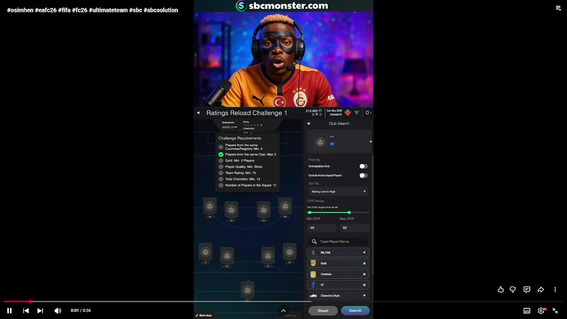The height and width of the screenshot is (319, 567).
Task: Select the empty RM squad slot
Action: (285, 206)
